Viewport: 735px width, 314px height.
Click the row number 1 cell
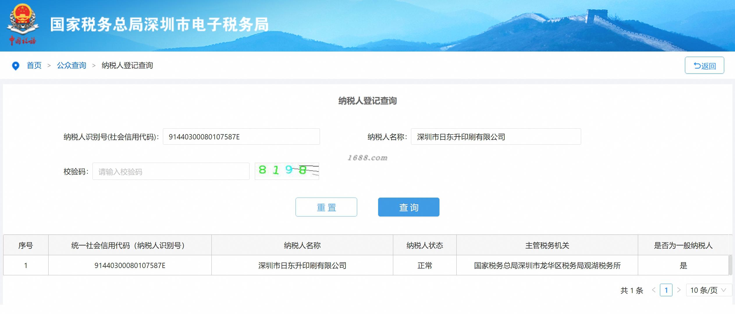[26, 265]
